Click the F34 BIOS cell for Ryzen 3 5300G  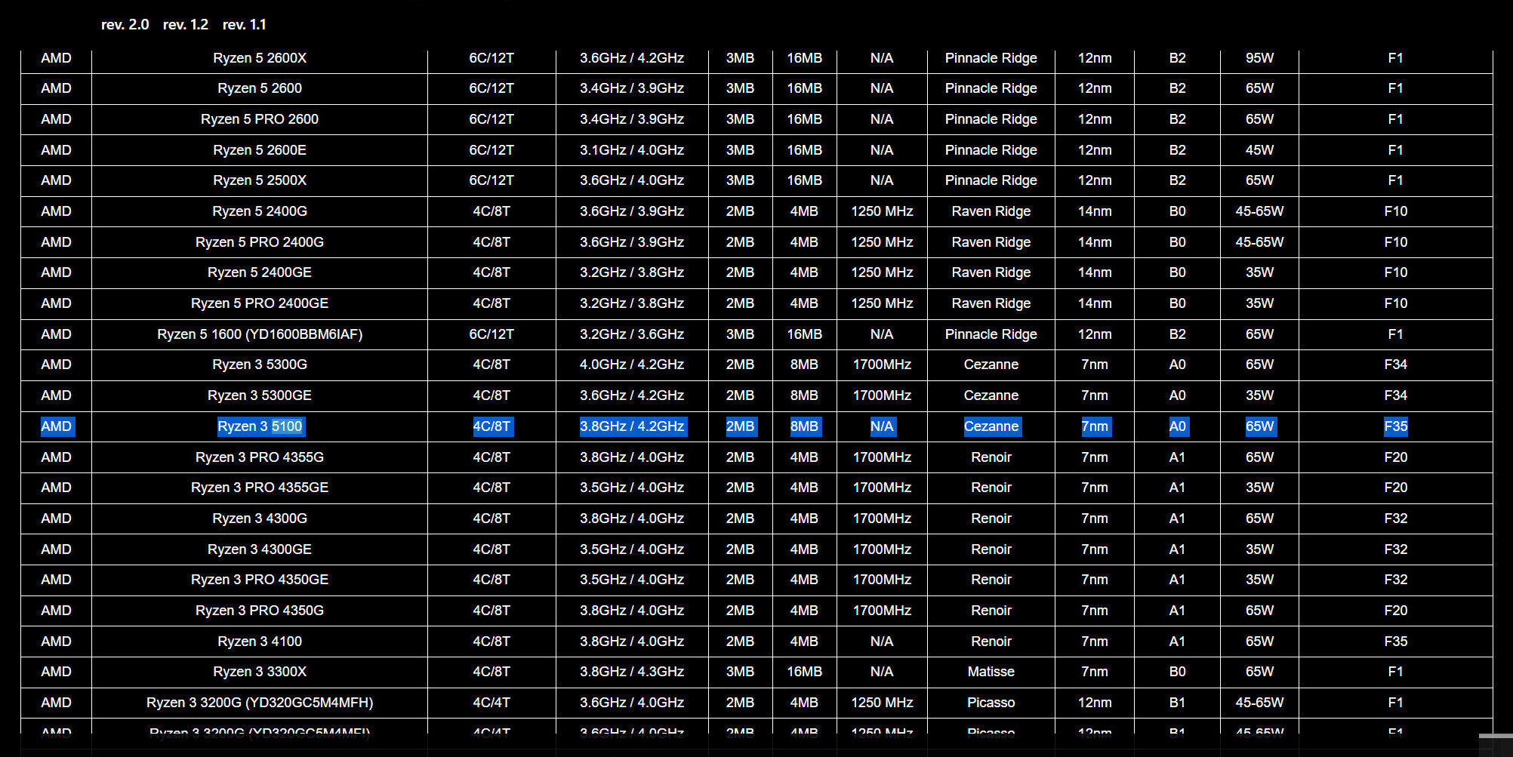[1395, 365]
